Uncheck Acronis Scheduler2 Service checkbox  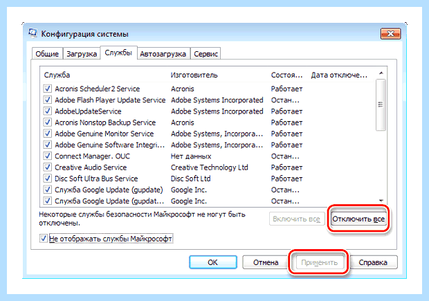click(x=47, y=89)
